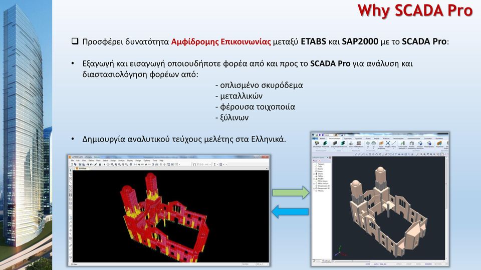Switch to Εμφάνιση ribbon tab in SCADA Pro
This screenshot has height=270, width=481.
(348, 138)
